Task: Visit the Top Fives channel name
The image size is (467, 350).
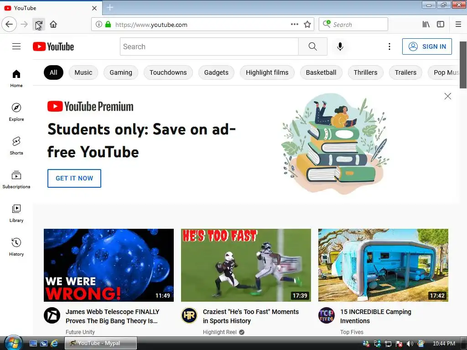Action: [x=352, y=332]
